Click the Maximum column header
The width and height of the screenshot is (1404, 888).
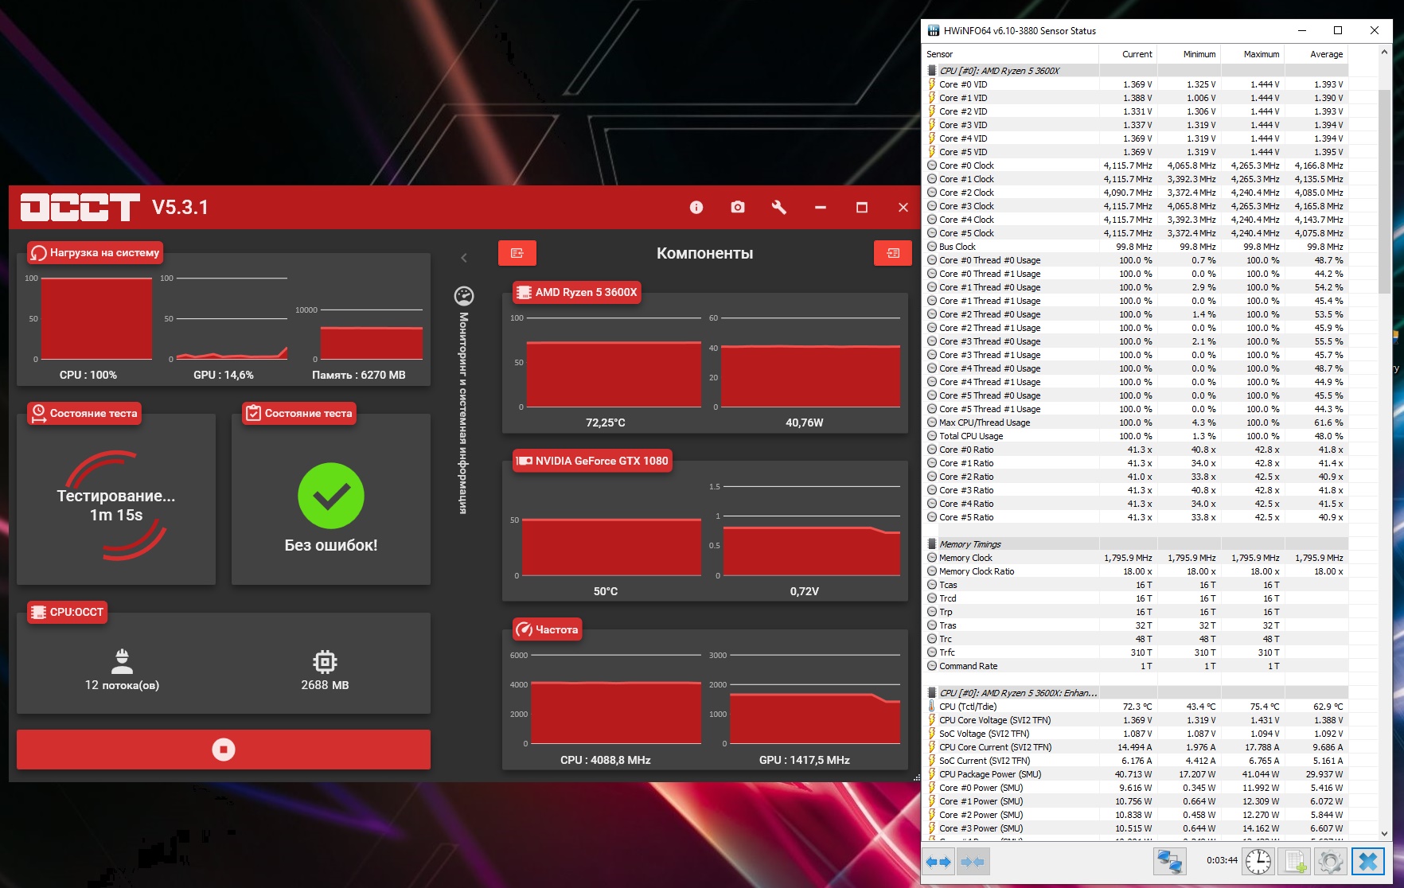pyautogui.click(x=1253, y=54)
